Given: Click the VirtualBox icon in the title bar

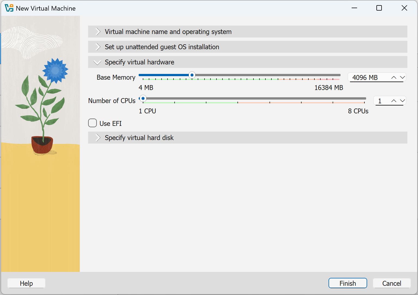Looking at the screenshot, I should tap(9, 8).
